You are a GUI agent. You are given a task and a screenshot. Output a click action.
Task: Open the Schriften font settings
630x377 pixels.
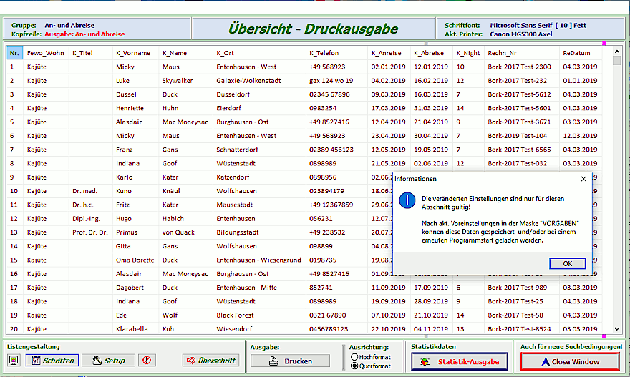[52, 361]
